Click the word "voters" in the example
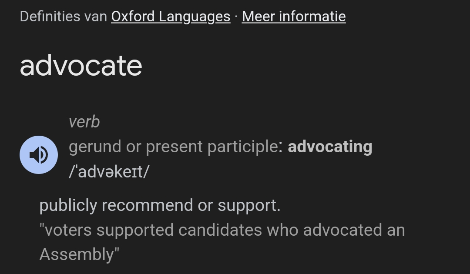The image size is (470, 274). coord(68,230)
